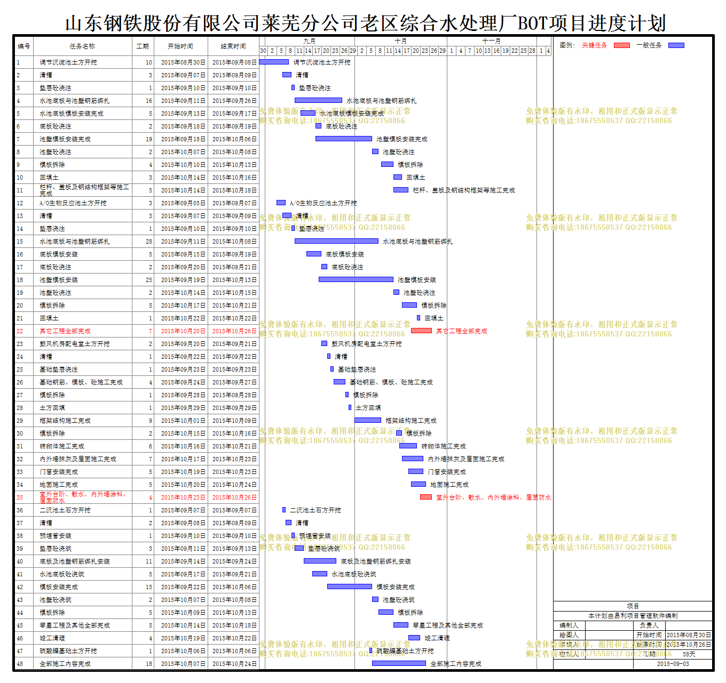Click task name 基础垫层浇注 in table row 25
Screen dimensions: 726x683
pyautogui.click(x=59, y=369)
